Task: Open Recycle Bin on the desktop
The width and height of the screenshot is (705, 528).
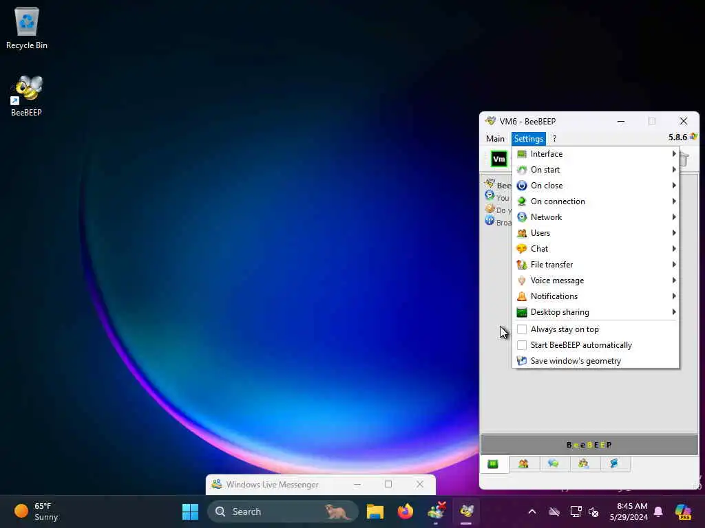Action: pyautogui.click(x=27, y=27)
